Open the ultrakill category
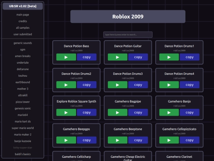This screenshot has width=214, height=161. coord(23,95)
